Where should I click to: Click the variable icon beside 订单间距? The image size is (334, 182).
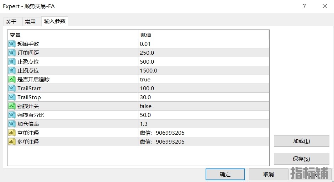pos(12,53)
